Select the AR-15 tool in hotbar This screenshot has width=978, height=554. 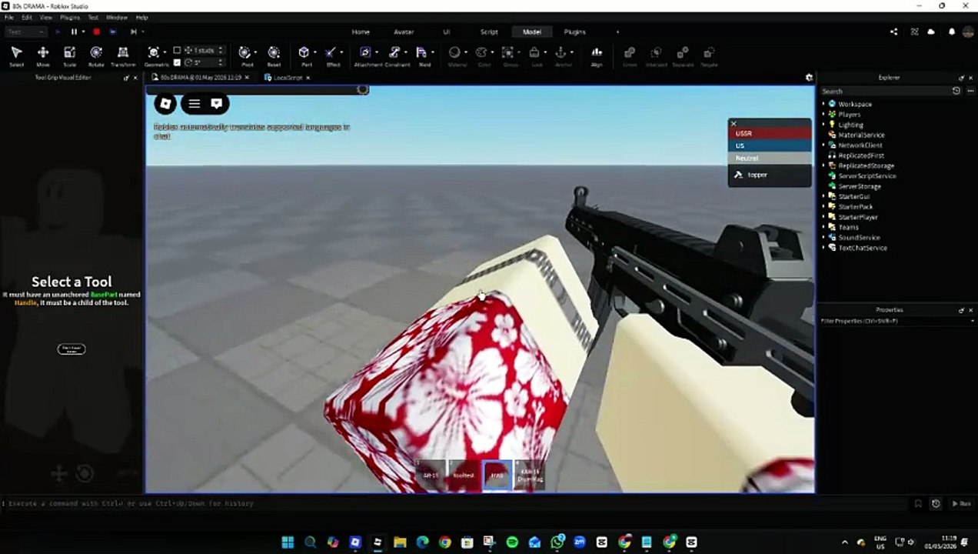431,475
